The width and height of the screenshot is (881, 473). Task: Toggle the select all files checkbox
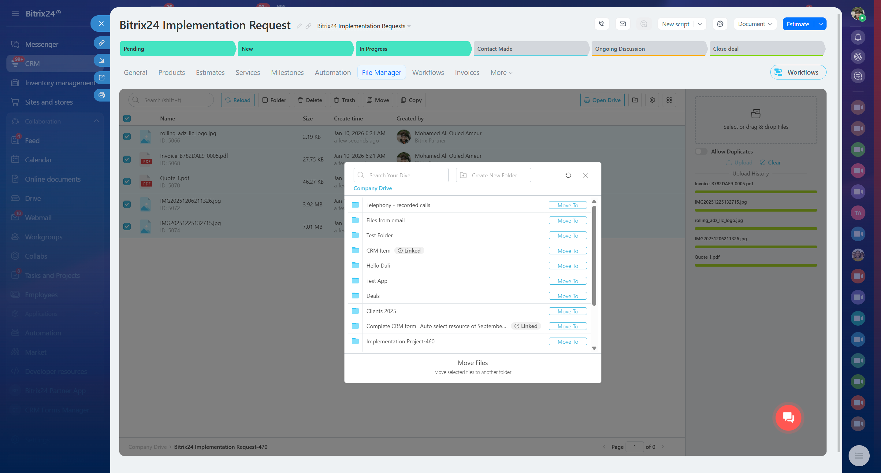[x=127, y=118]
